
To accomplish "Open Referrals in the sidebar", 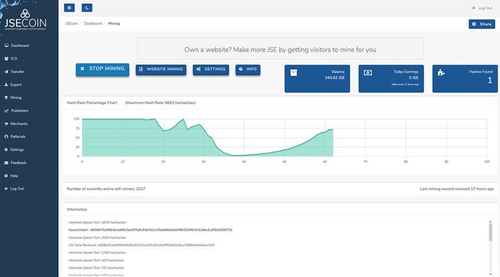I will tap(18, 137).
